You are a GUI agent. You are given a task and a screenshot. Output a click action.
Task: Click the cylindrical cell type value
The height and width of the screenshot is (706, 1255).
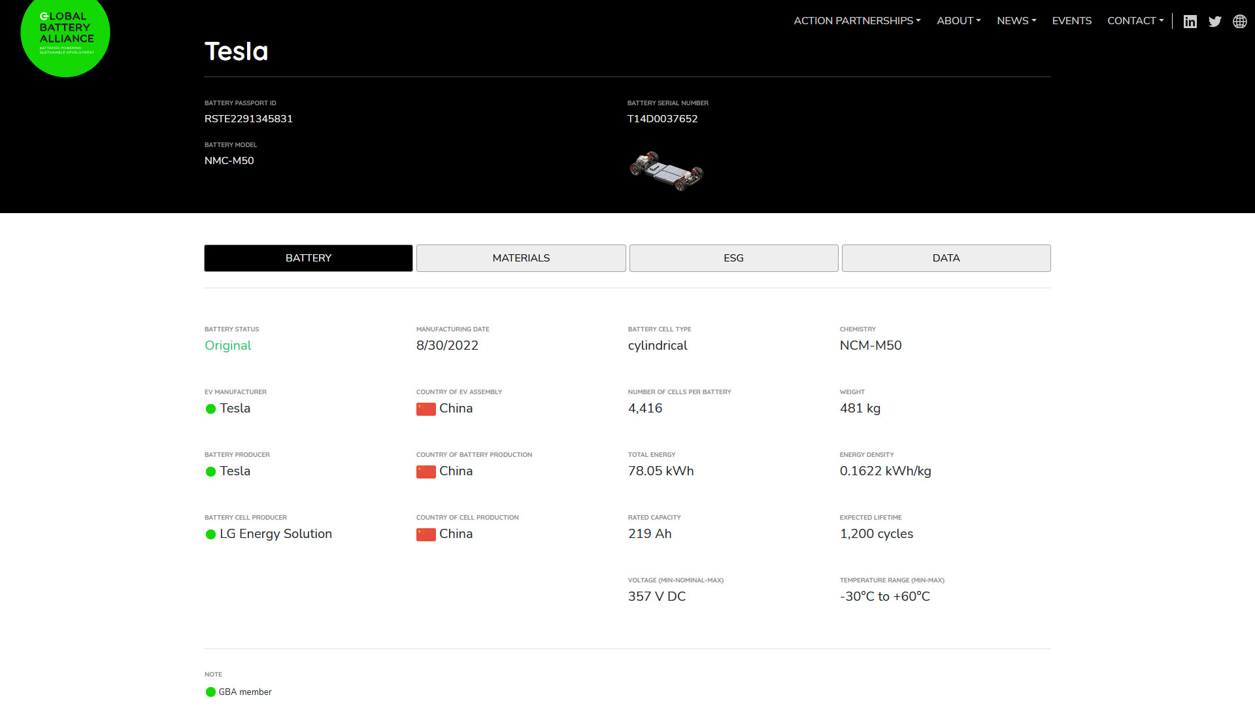(x=658, y=346)
